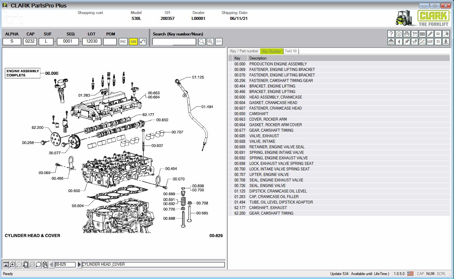Go to next figure arrow
454x279 pixels.
(79, 264)
